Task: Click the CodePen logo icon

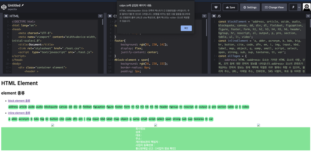Action: point(4,7)
